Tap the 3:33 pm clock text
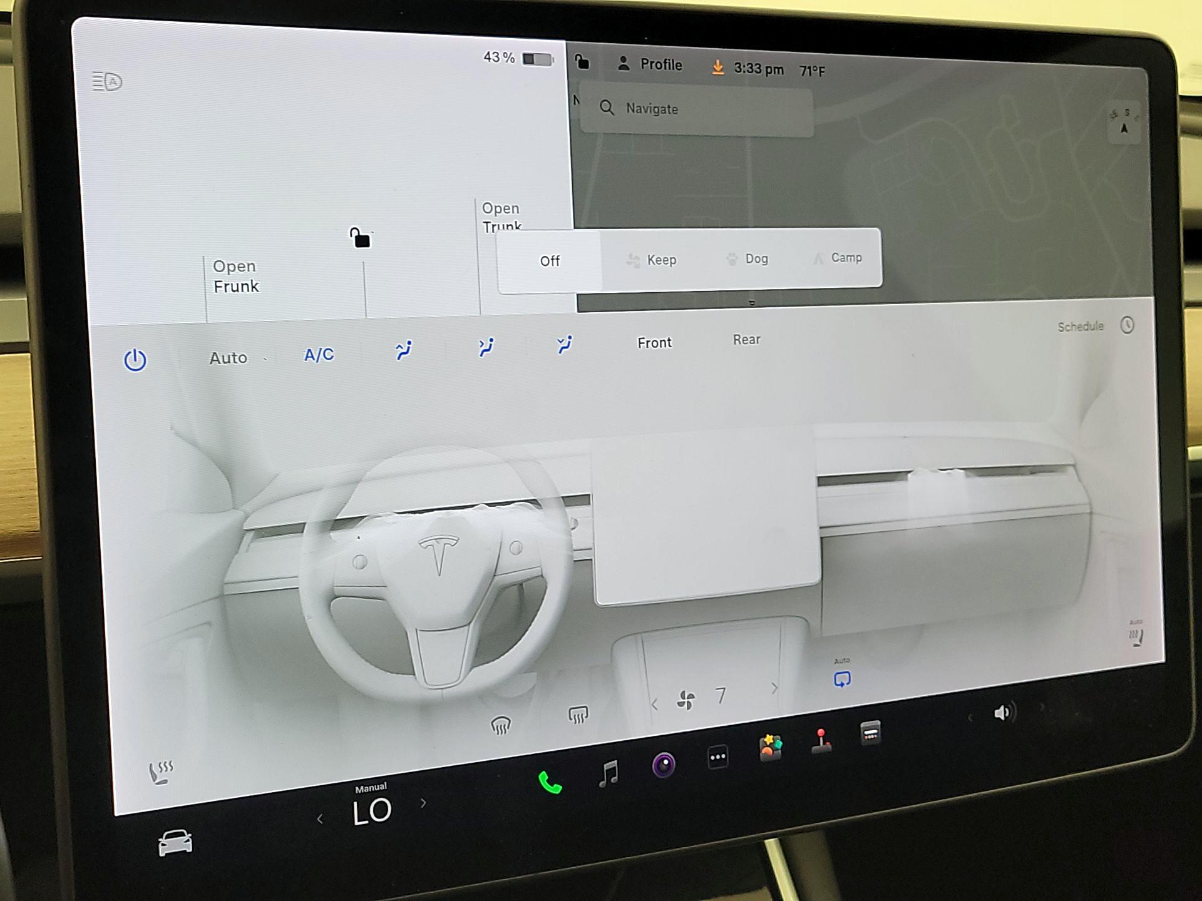The image size is (1202, 901). pyautogui.click(x=759, y=69)
